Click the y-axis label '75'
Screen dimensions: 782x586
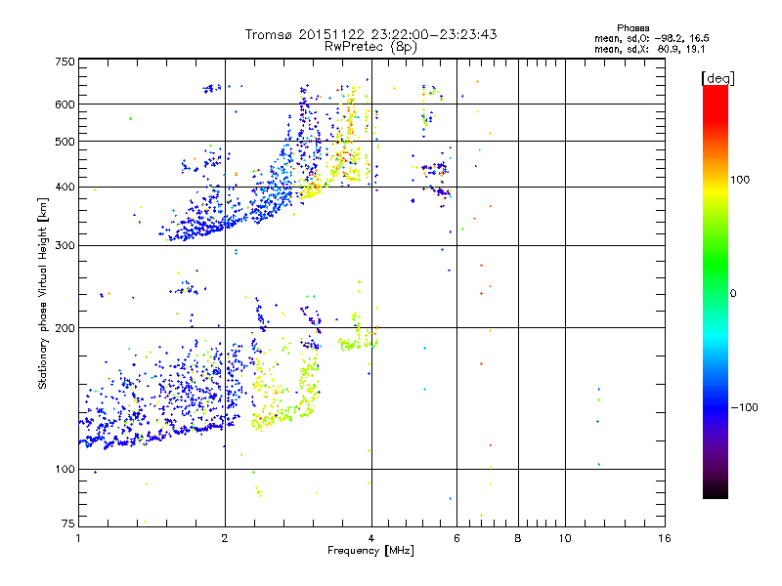68,523
